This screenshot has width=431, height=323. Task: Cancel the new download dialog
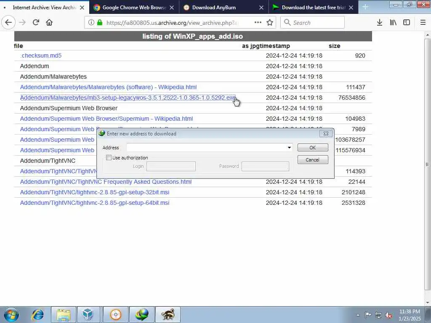pos(313,159)
